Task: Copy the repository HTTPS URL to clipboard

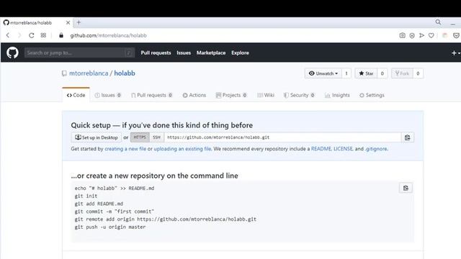Action: [407, 137]
